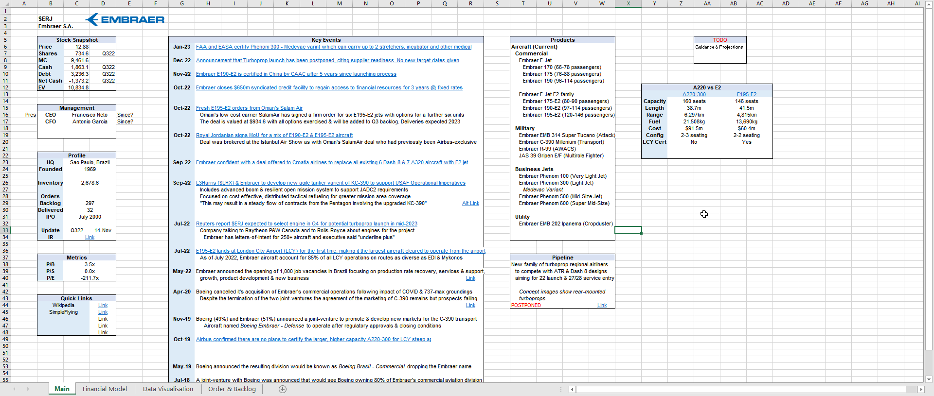
Task: Select Guidance & Projections cell
Action: click(x=719, y=47)
